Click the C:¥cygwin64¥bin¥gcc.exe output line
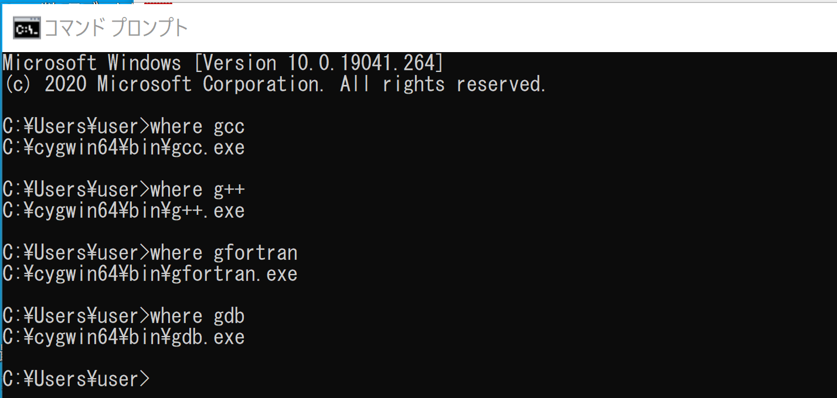 point(124,147)
